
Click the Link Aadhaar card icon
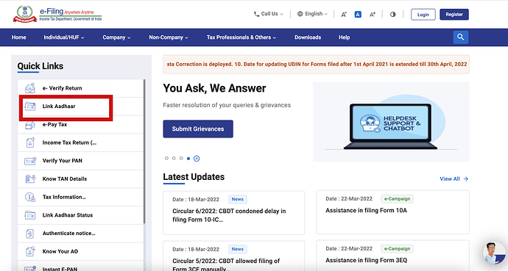(30, 106)
